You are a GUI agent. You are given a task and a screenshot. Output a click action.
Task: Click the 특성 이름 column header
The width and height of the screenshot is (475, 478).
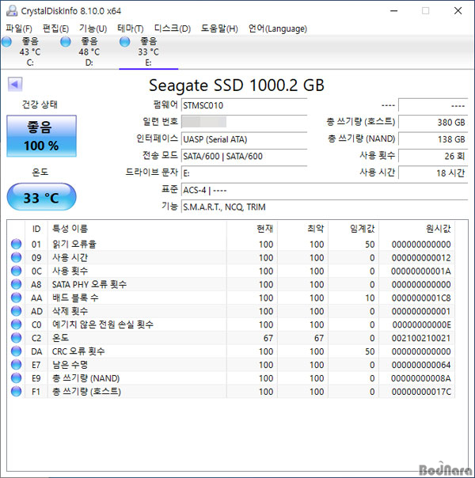click(137, 229)
